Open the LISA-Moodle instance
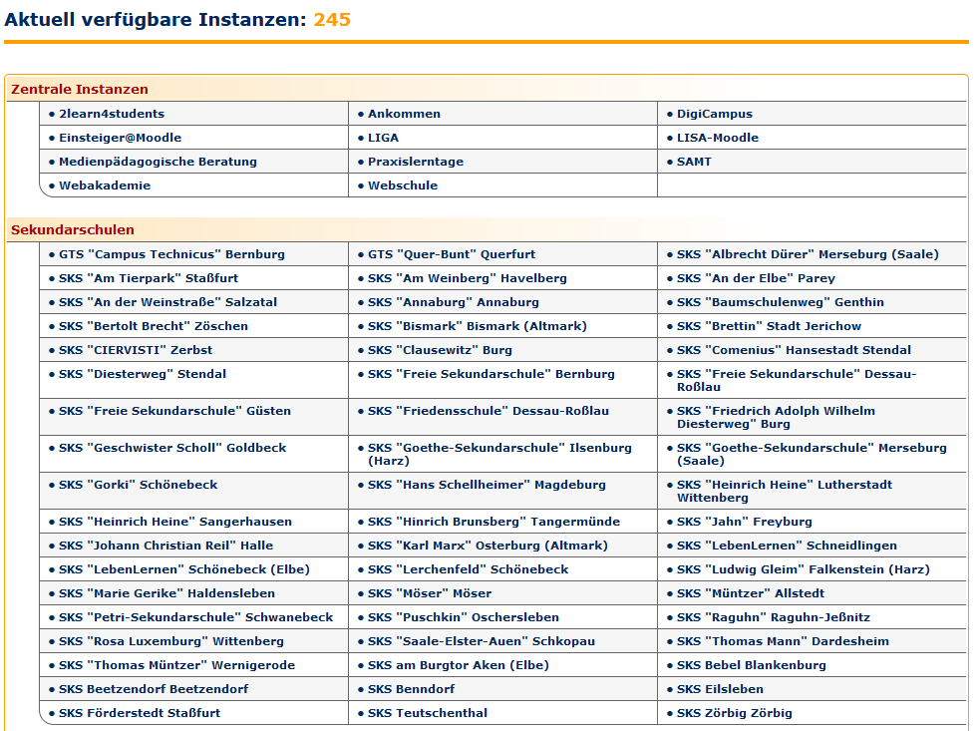 coord(718,138)
